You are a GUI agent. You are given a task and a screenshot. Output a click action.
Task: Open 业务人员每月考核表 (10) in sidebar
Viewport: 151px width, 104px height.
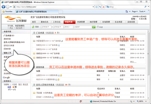(14, 42)
